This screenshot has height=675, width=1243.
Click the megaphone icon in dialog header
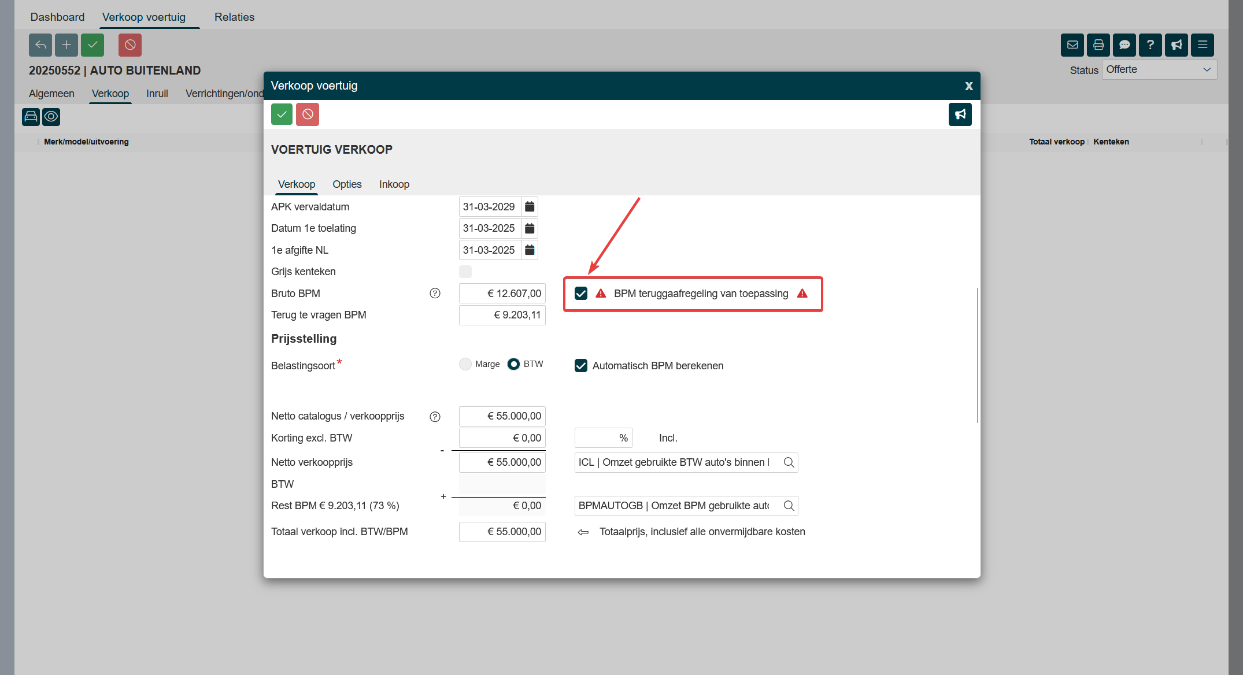coord(960,114)
